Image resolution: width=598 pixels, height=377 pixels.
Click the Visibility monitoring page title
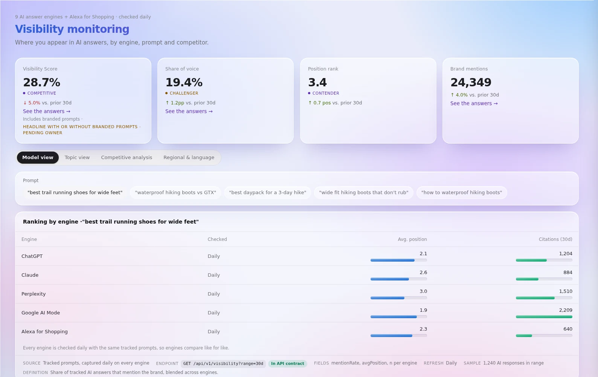coord(72,29)
